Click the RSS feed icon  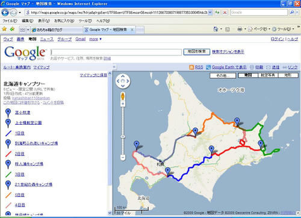click(x=191, y=67)
